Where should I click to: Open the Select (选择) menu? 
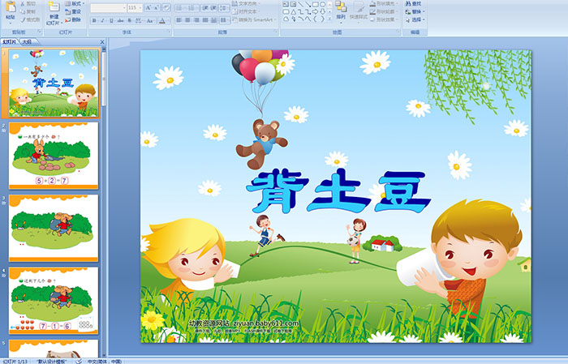tap(415, 19)
